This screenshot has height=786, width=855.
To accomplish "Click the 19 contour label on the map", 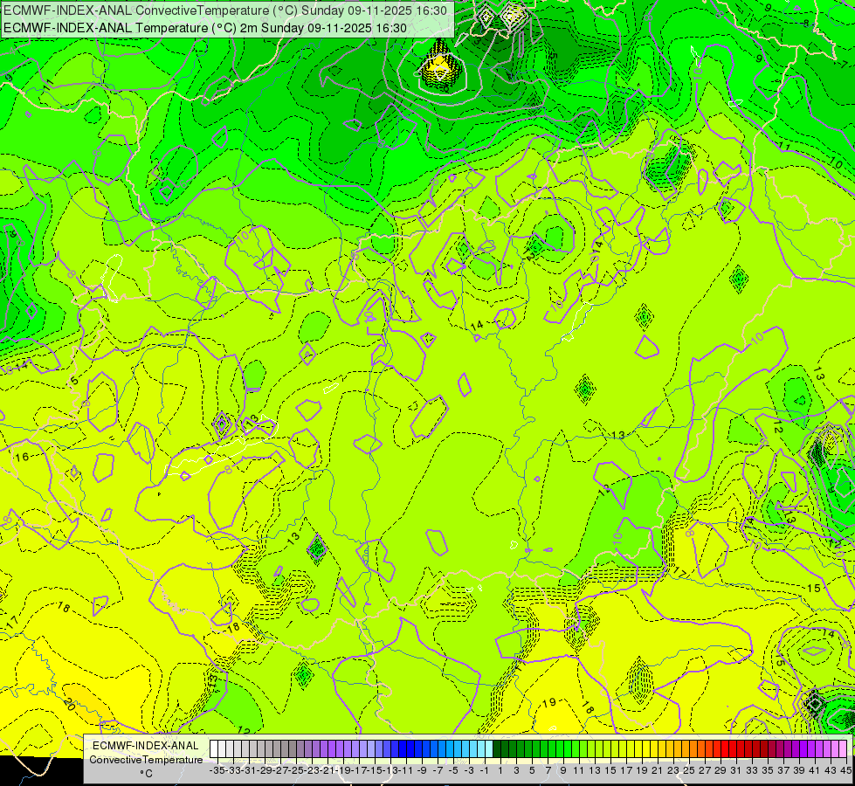I will click(x=549, y=702).
